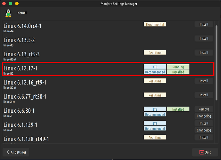This screenshot has height=160, width=221.
Task: Click the linux61 package name
Action: (8, 130)
